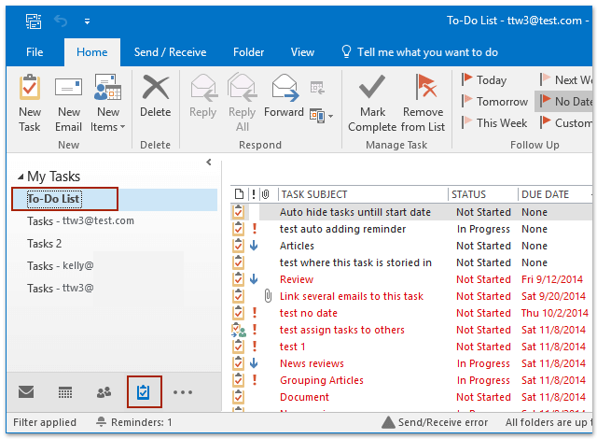
Task: Open the Tasks - kelly@ folder
Action: pyautogui.click(x=60, y=266)
